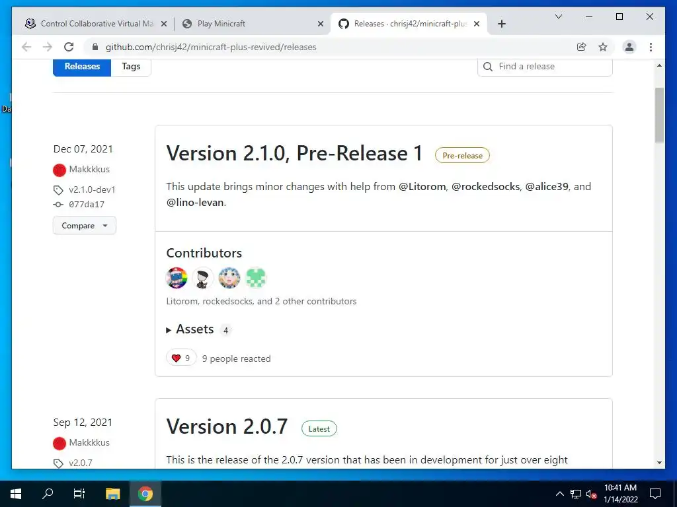Viewport: 677px width, 507px height.
Task: Open the Chrome profile avatar icon
Action: (x=629, y=47)
